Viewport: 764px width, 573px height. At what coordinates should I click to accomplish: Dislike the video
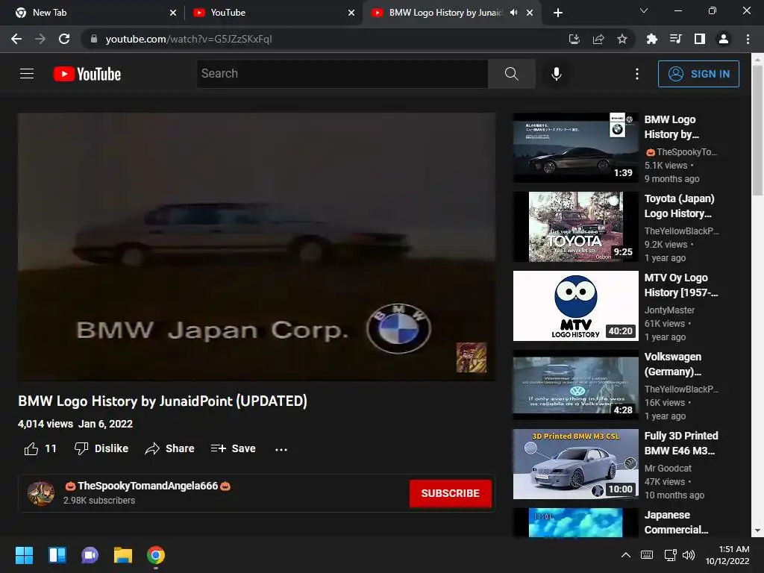tap(101, 448)
